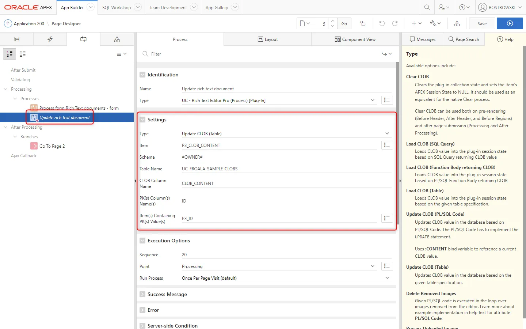This screenshot has height=329, width=526.
Task: Switch to the Page Shared Components tab
Action: tap(117, 39)
